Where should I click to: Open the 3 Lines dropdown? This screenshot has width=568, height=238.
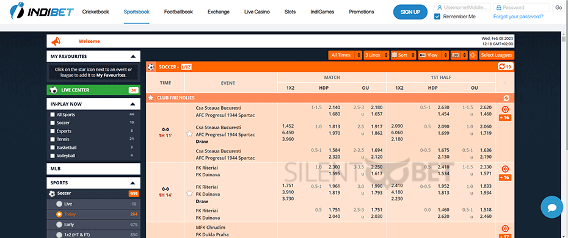coord(376,55)
